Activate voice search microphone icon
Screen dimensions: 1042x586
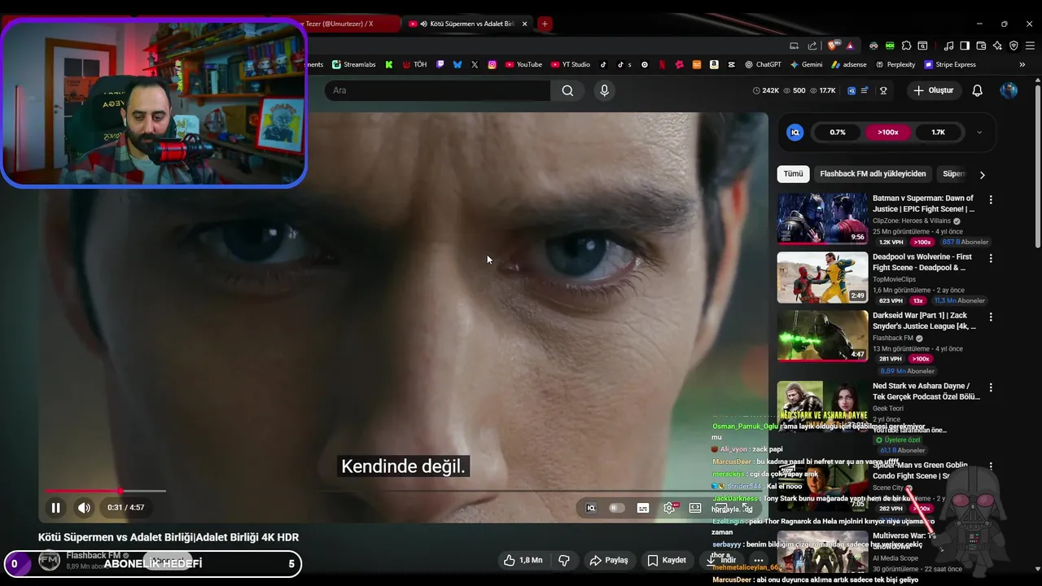point(604,90)
